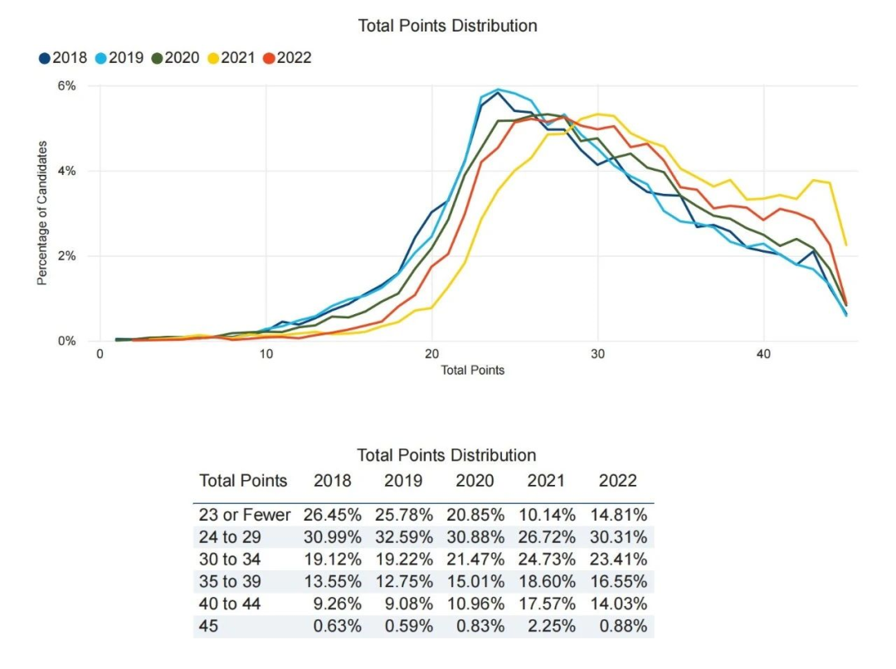Click the 2022 red legend dot
This screenshot has height=669, width=896.
click(269, 58)
